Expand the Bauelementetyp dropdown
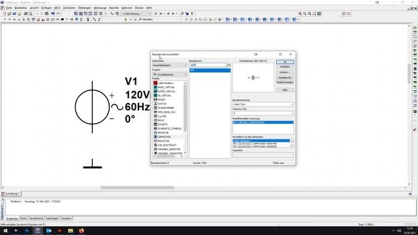 [263, 104]
